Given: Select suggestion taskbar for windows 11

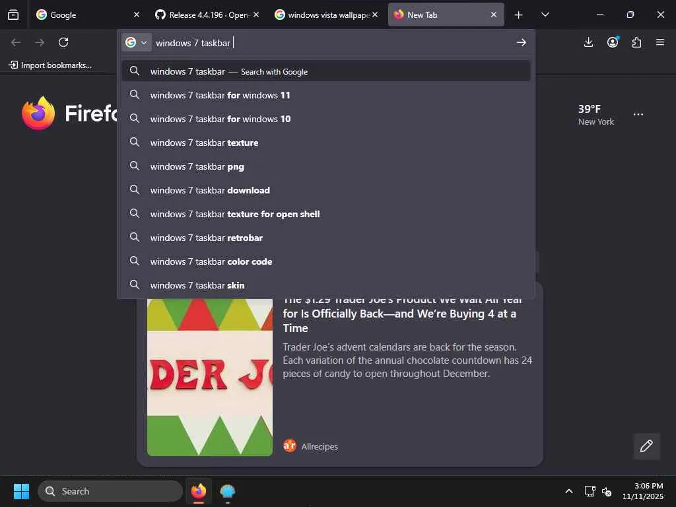Looking at the screenshot, I should point(326,95).
